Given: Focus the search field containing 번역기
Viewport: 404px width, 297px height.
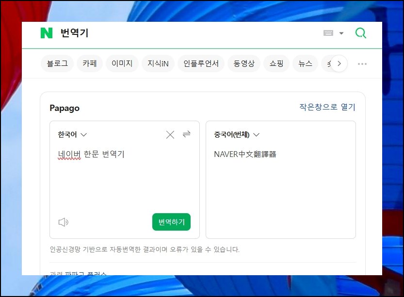Looking at the screenshot, I should [188, 33].
